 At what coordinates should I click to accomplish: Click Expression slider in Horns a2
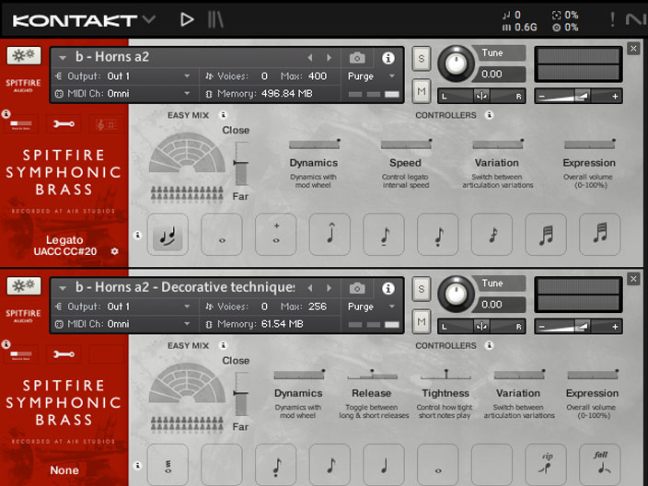[590, 144]
